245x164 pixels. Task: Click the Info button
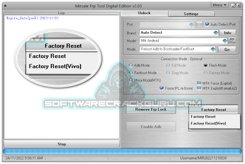(x=227, y=33)
